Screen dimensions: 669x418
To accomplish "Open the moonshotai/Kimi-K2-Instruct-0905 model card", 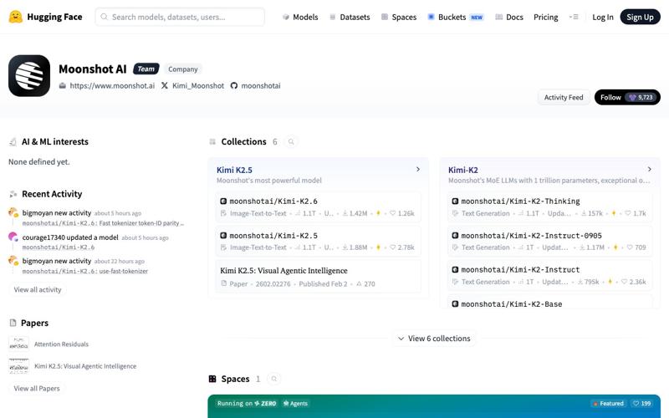I will tap(549, 241).
